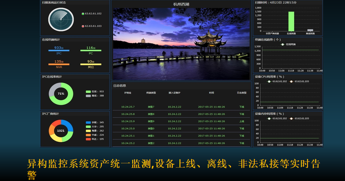The width and height of the screenshot is (345, 181).
Task: Select the green 63.62.61.102 status indicator
Action: point(83,13)
